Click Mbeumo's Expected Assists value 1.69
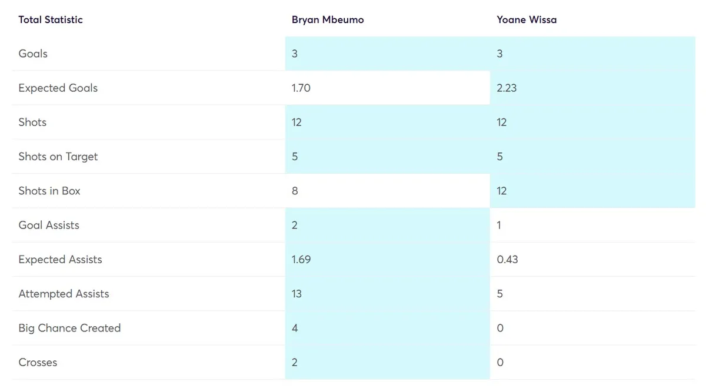 click(301, 260)
